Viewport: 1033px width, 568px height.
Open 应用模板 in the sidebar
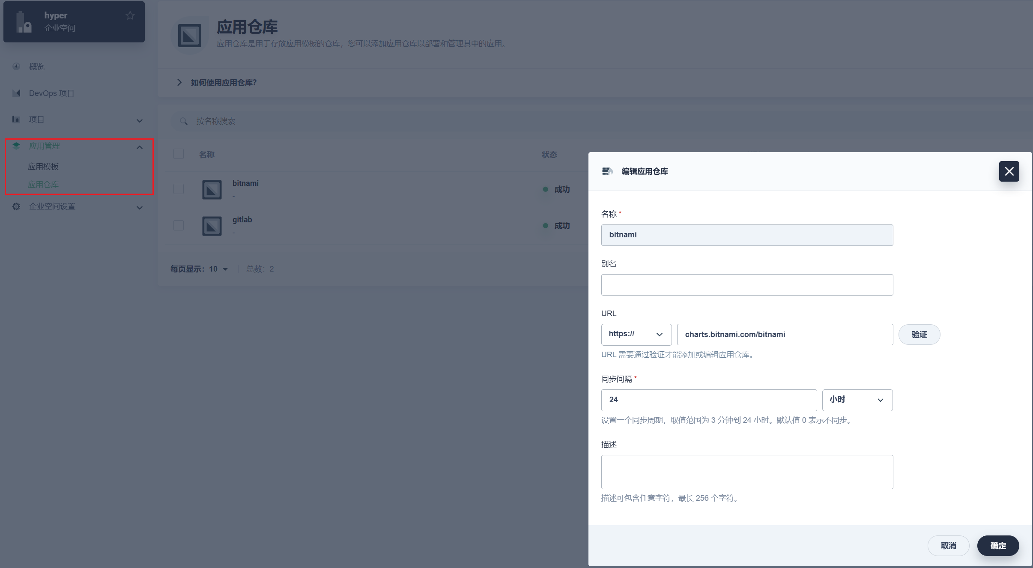point(43,167)
